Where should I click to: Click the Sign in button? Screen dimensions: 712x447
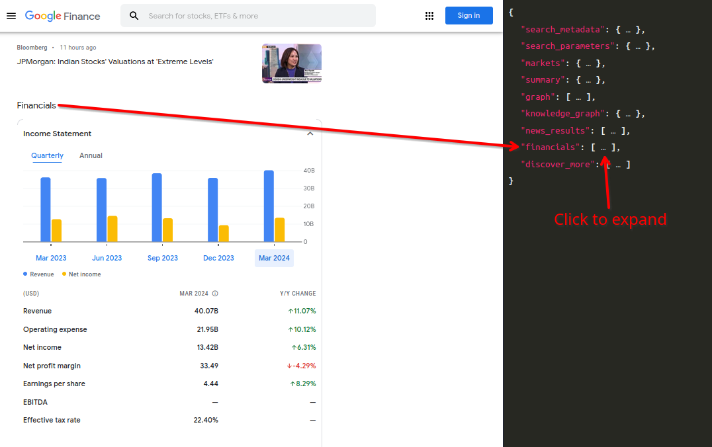pos(468,15)
